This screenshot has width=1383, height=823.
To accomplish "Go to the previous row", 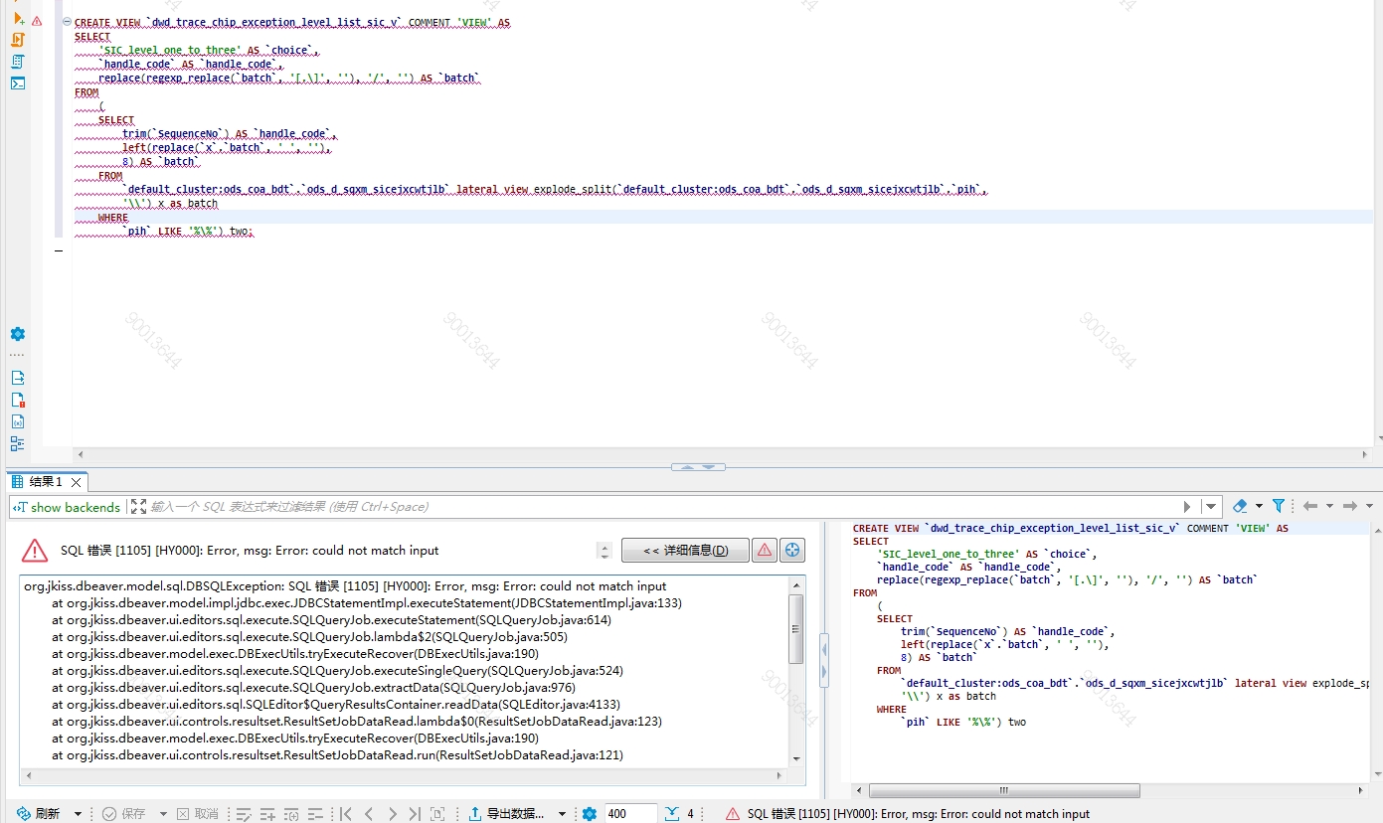I will click(x=369, y=813).
